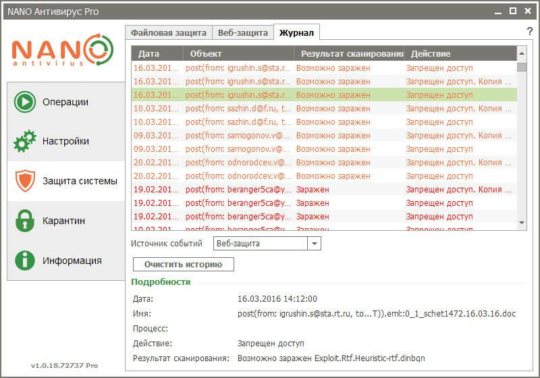Screen dimensions: 540x378
Task: Select the Журнал tab
Action: pyautogui.click(x=296, y=32)
